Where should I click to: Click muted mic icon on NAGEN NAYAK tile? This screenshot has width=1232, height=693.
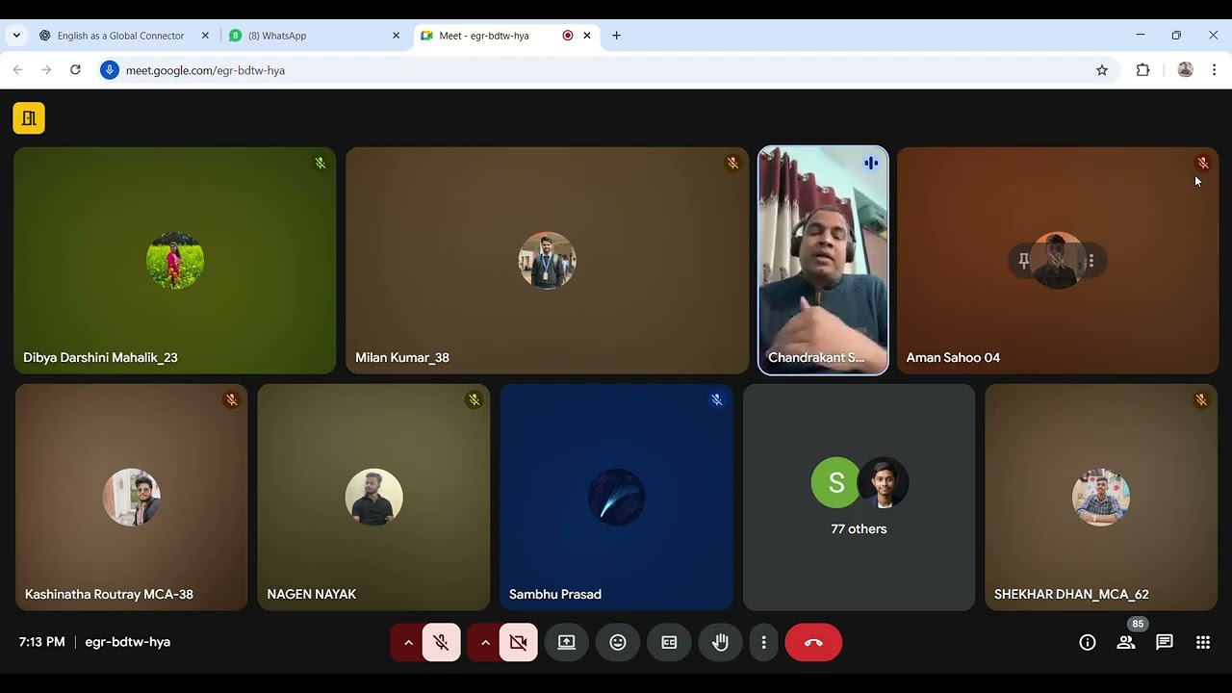coord(474,399)
